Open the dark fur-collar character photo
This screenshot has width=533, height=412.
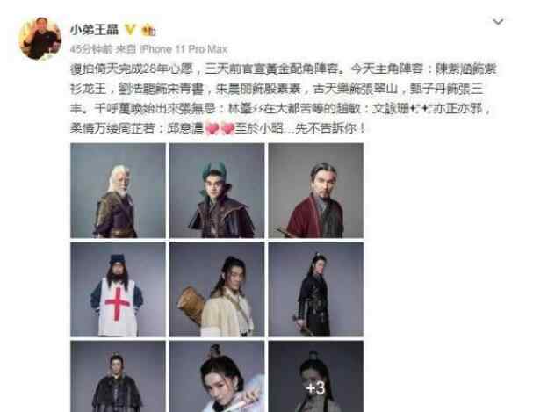click(x=118, y=376)
